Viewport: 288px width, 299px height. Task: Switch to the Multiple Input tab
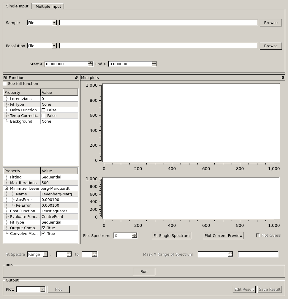(48, 6)
